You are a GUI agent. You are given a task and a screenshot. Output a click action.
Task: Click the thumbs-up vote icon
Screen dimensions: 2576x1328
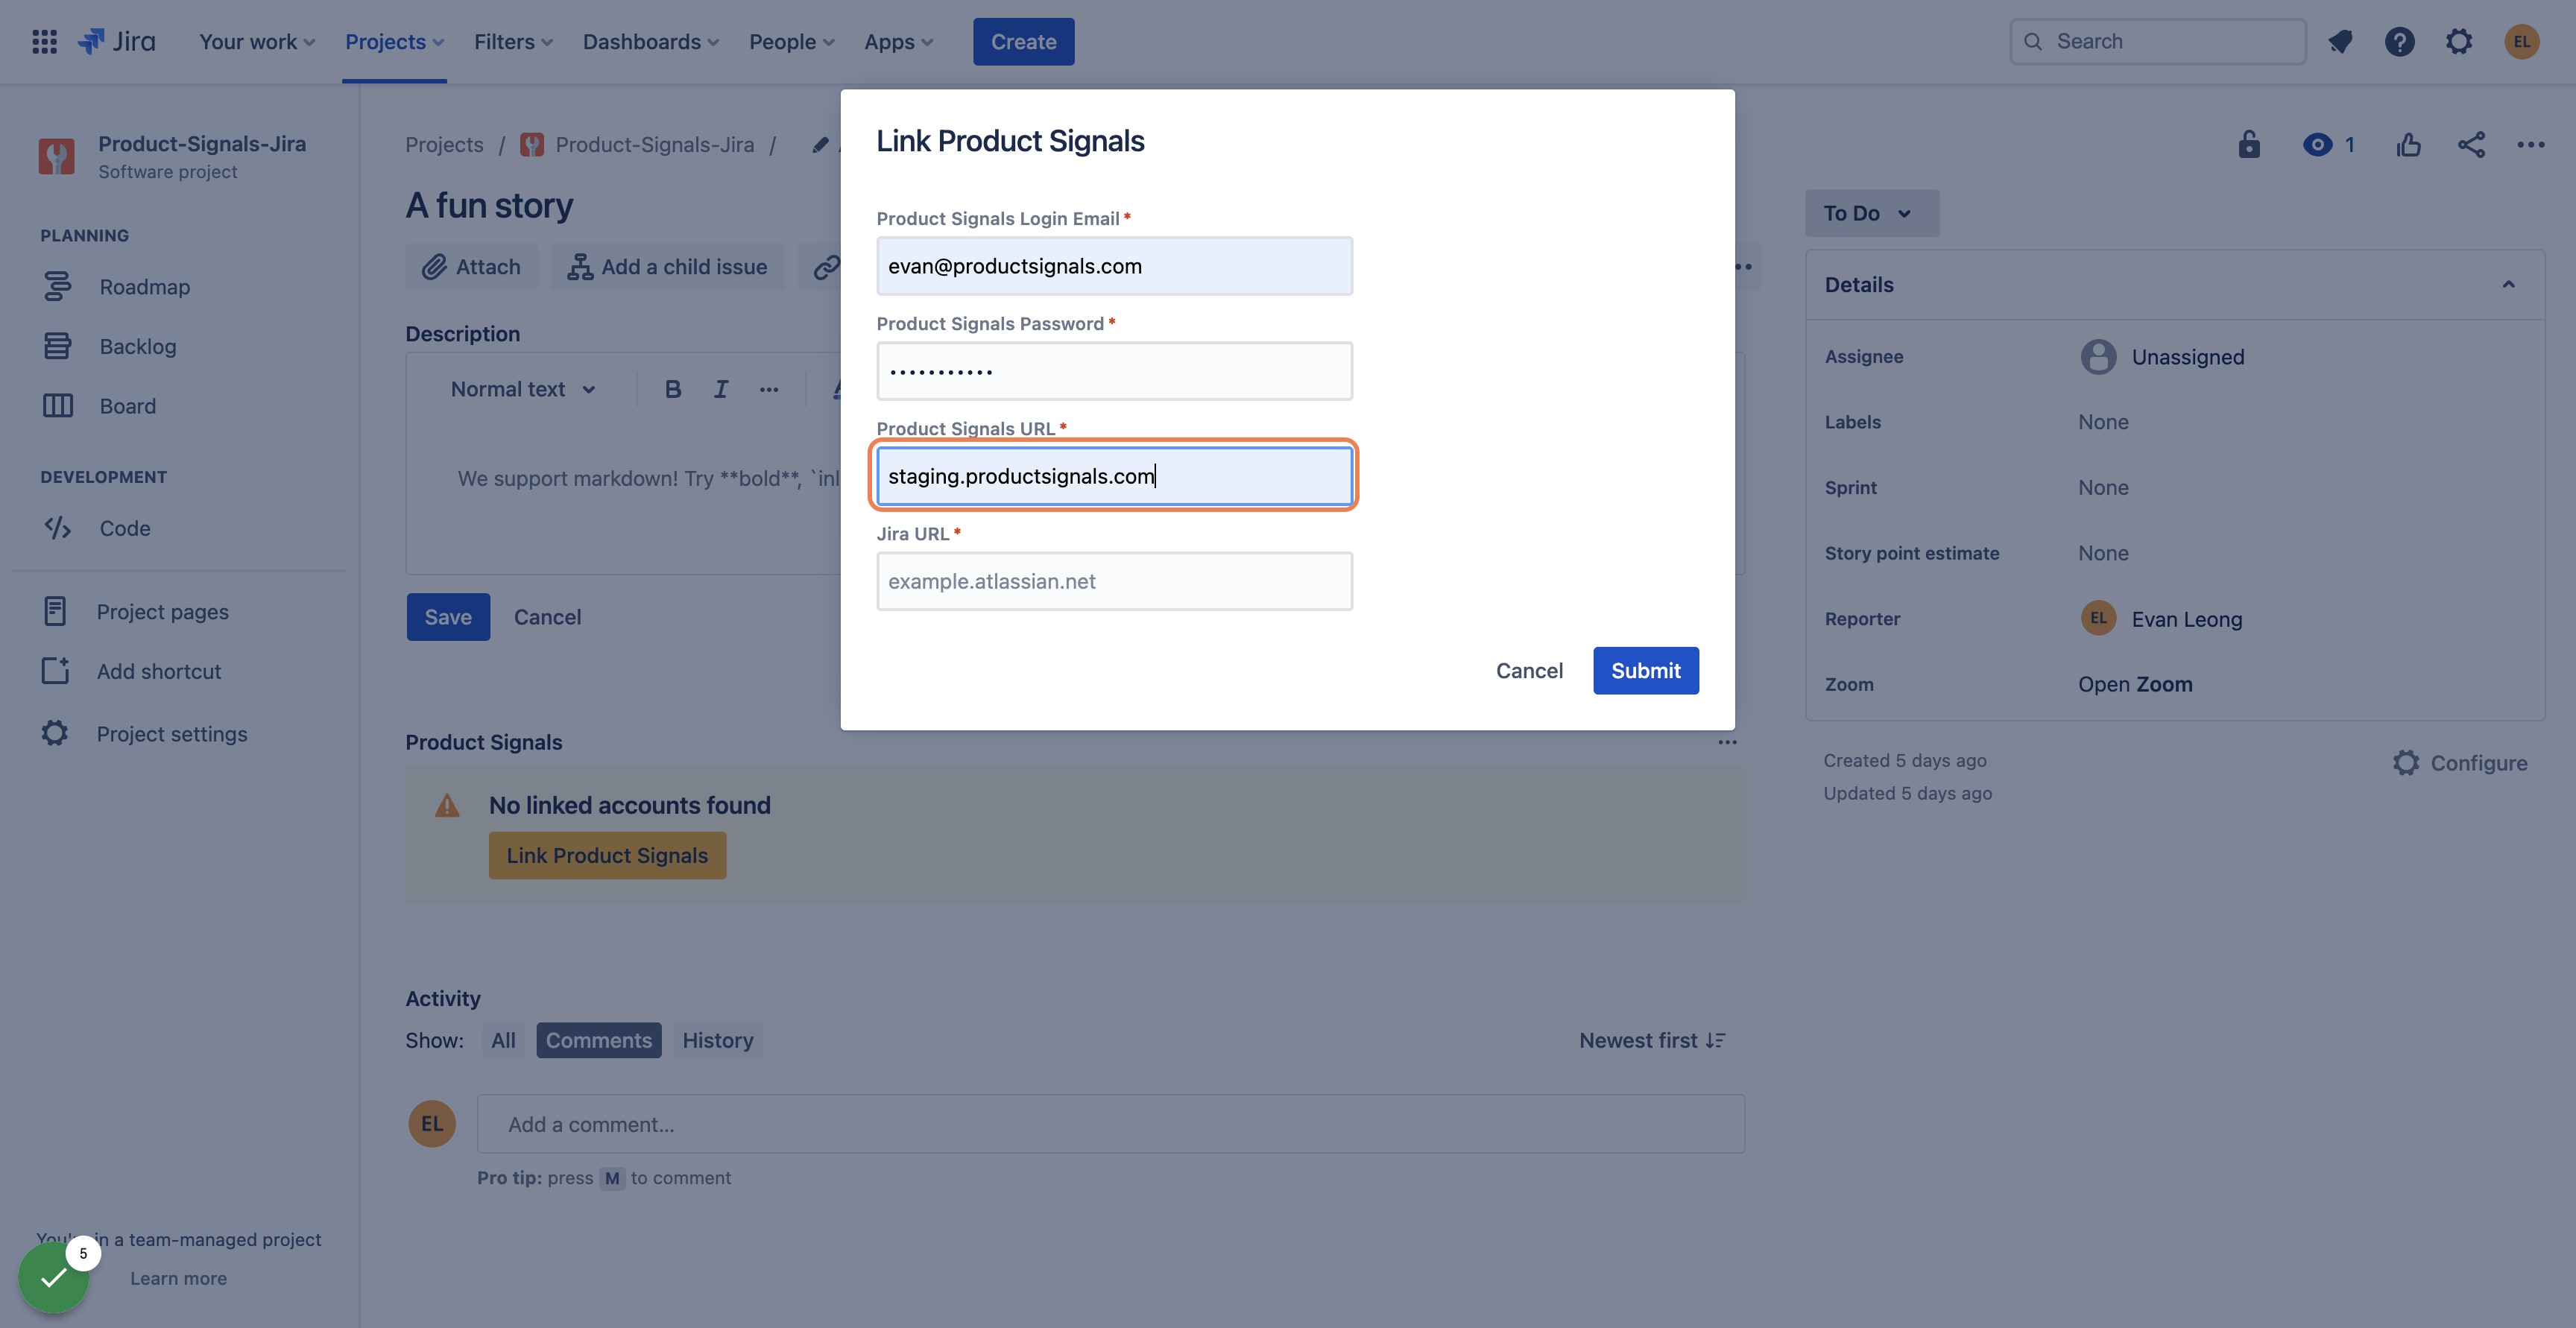pos(2409,144)
